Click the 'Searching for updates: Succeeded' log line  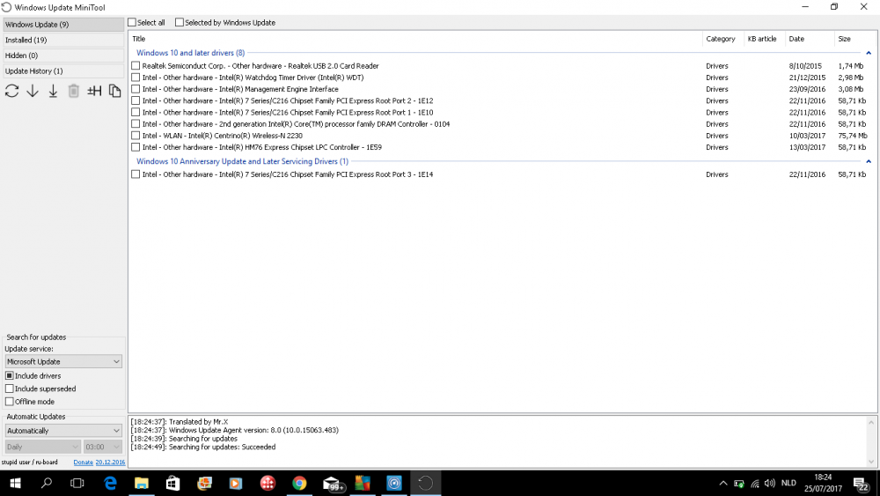coord(202,448)
